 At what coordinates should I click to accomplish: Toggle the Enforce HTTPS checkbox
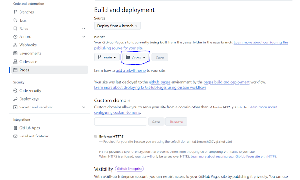pos(96,137)
